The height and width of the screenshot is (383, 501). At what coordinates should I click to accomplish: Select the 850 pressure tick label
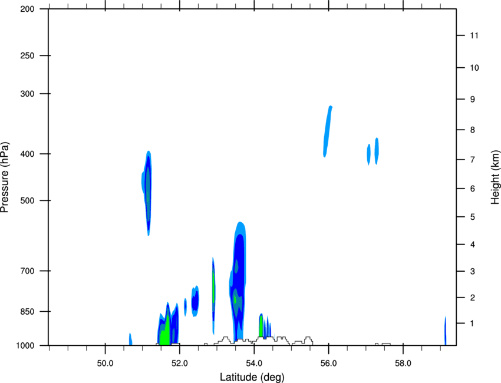[27, 312]
